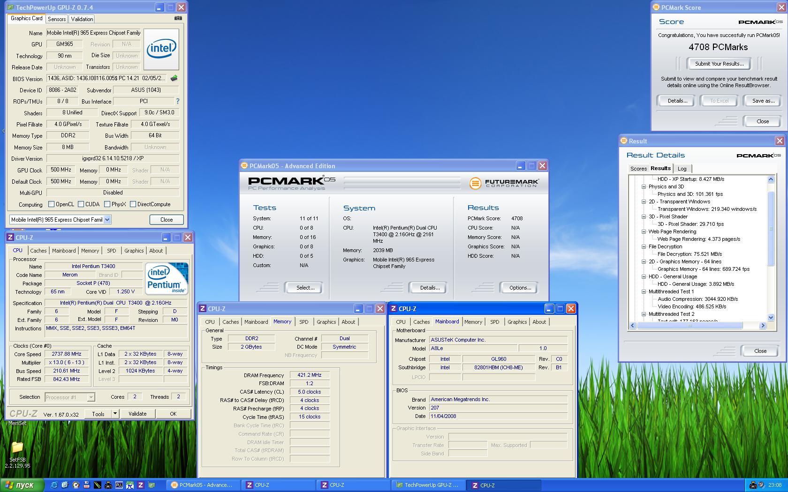
Task: Click the scroll right arrow in Result Details
Action: (x=763, y=326)
